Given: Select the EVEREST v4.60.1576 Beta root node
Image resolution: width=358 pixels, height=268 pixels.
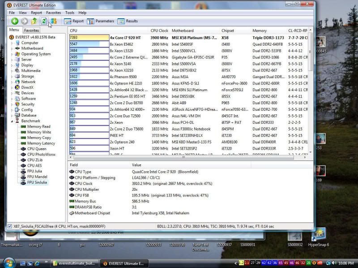Looking at the screenshot, I should 35,37.
